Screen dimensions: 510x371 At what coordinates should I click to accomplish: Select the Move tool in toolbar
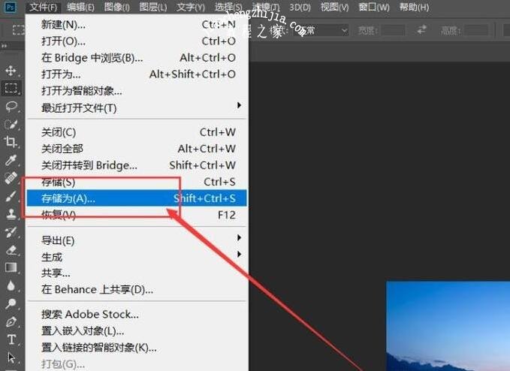11,71
